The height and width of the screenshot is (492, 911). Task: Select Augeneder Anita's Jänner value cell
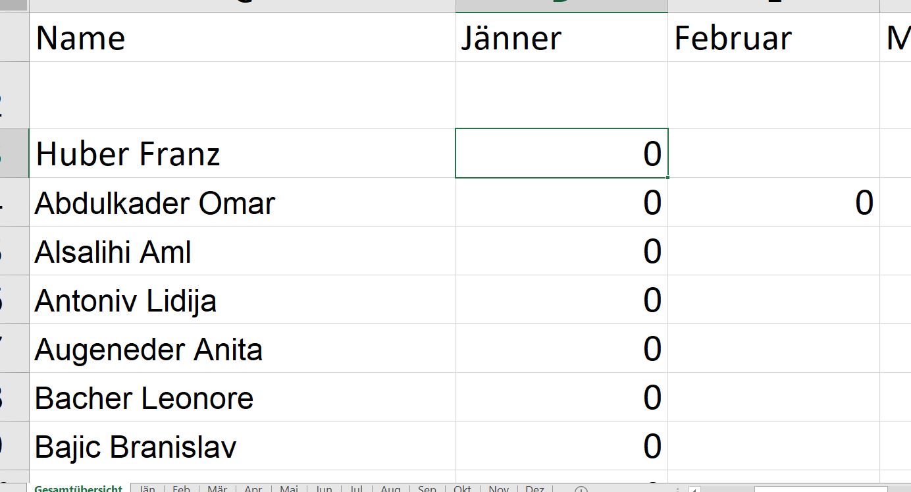pos(561,348)
